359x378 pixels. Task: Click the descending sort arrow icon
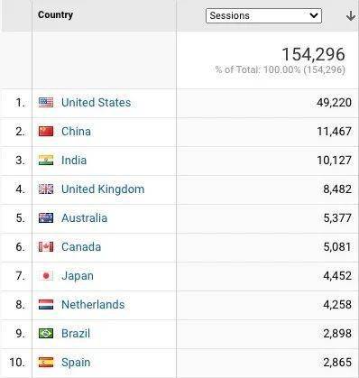(350, 15)
